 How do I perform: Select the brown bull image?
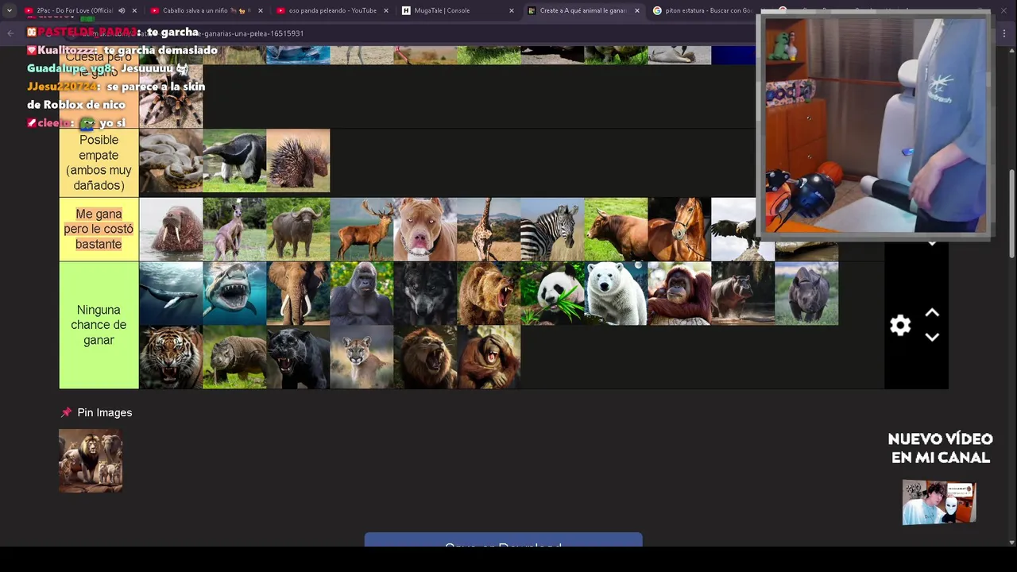pos(616,229)
